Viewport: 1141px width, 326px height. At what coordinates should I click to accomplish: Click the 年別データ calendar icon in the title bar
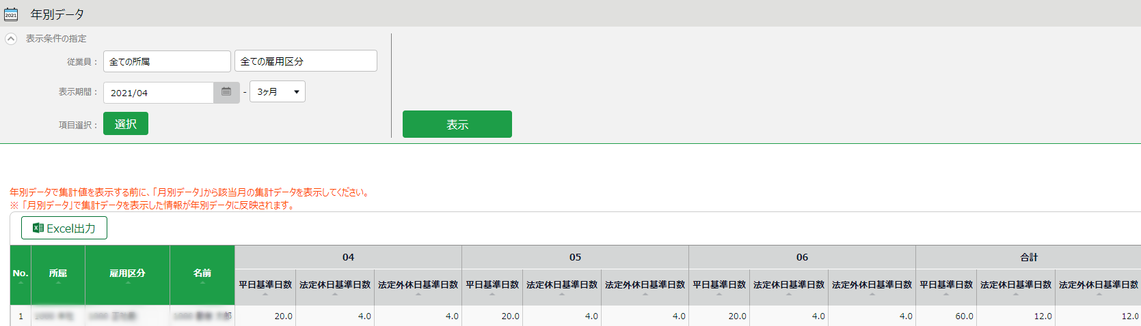[11, 14]
